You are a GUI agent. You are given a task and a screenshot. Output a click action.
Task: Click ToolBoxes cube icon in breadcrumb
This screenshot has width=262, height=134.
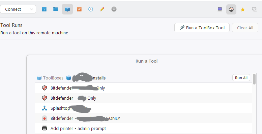coord(39,78)
